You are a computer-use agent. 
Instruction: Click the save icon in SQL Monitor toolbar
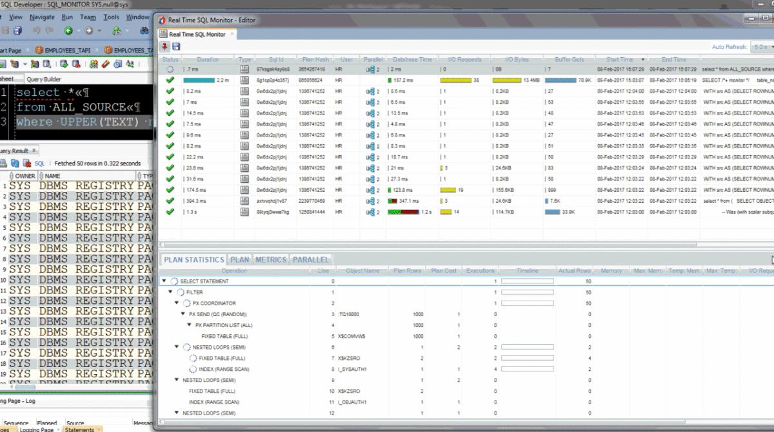176,46
